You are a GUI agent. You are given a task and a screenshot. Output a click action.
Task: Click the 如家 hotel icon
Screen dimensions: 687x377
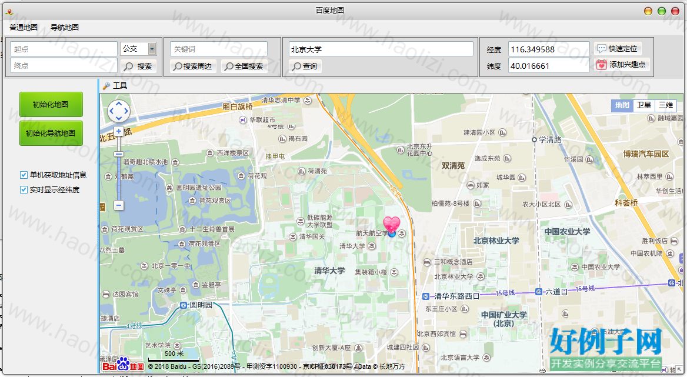click(x=470, y=185)
